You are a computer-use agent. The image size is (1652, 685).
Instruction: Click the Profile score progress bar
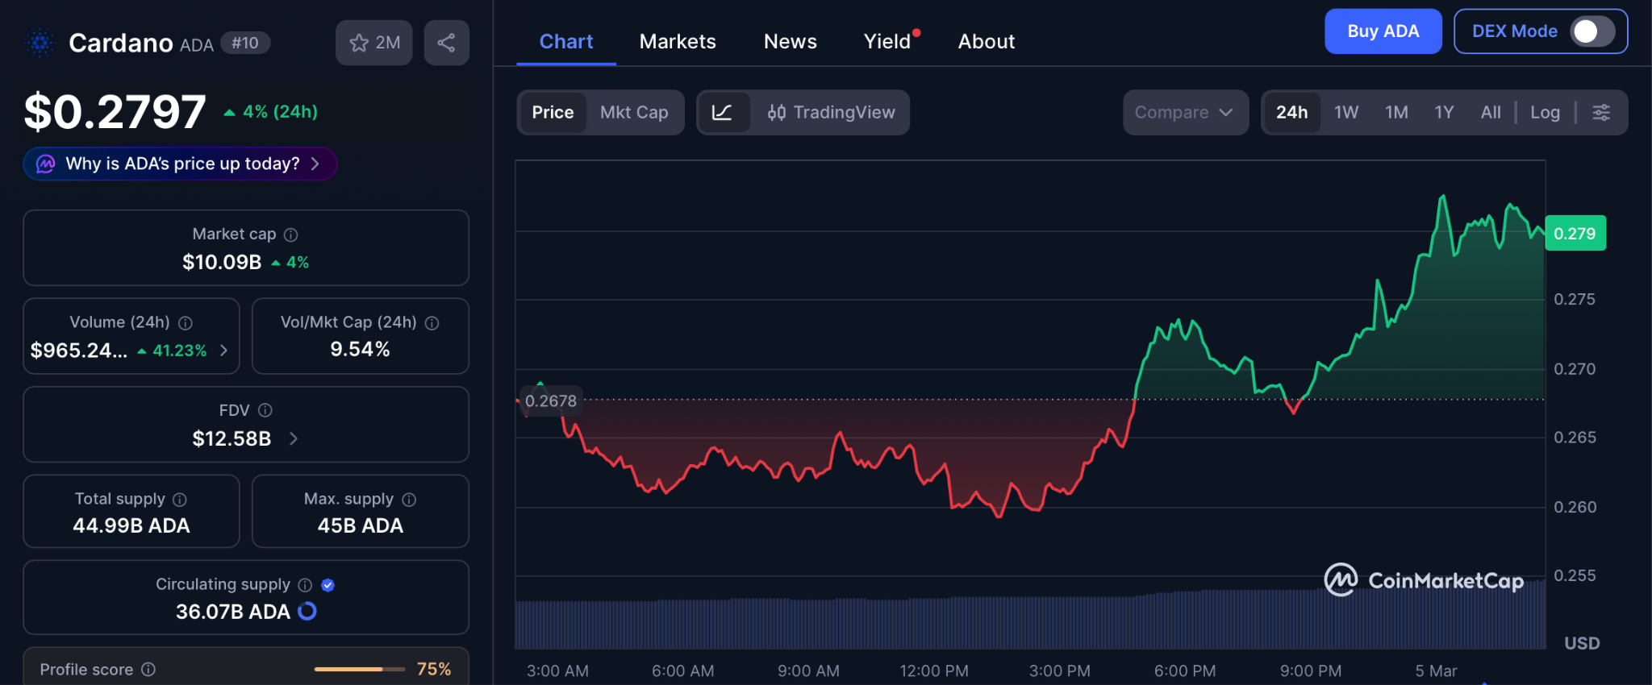359,669
